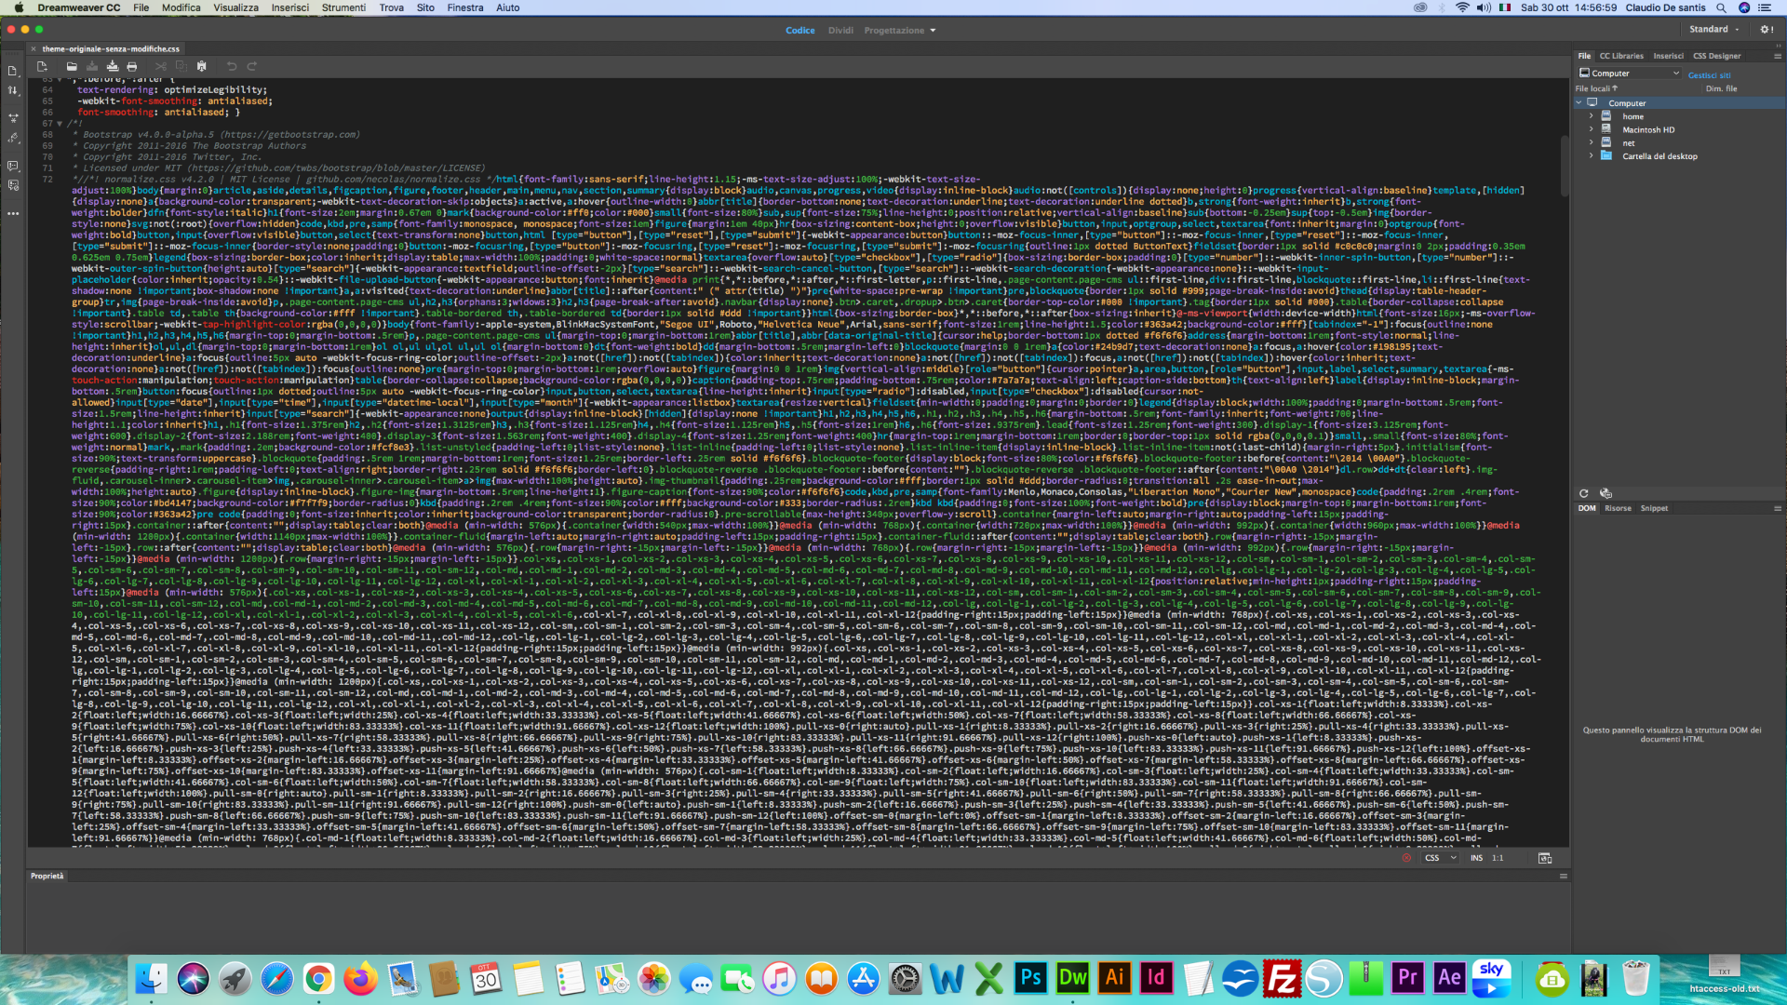This screenshot has height=1005, width=1787.
Task: Switch to the CSS Designer tab
Action: [1716, 56]
